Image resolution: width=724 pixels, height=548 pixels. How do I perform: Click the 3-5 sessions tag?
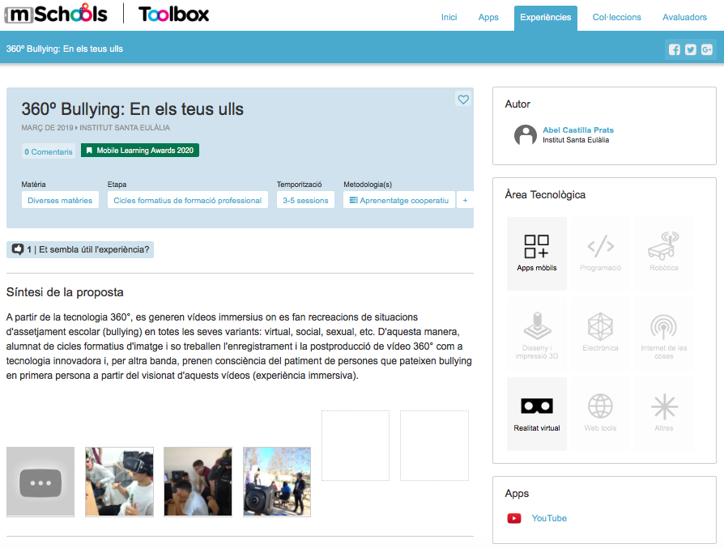click(x=305, y=200)
